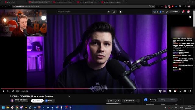Click the РУС language indicator

click(176, 108)
